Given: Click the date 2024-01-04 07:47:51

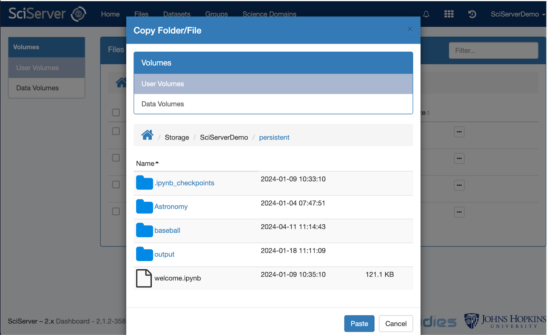Looking at the screenshot, I should 293,203.
